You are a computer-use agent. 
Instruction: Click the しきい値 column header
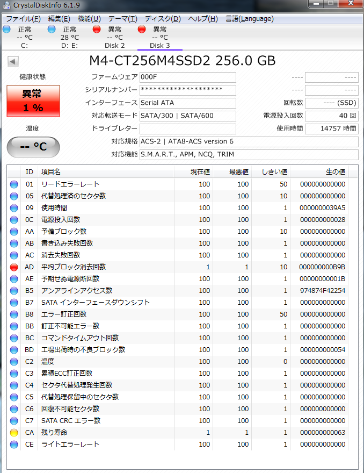[271, 172]
